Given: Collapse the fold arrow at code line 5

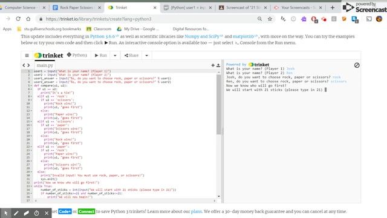Looking at the screenshot, I should point(31,85).
